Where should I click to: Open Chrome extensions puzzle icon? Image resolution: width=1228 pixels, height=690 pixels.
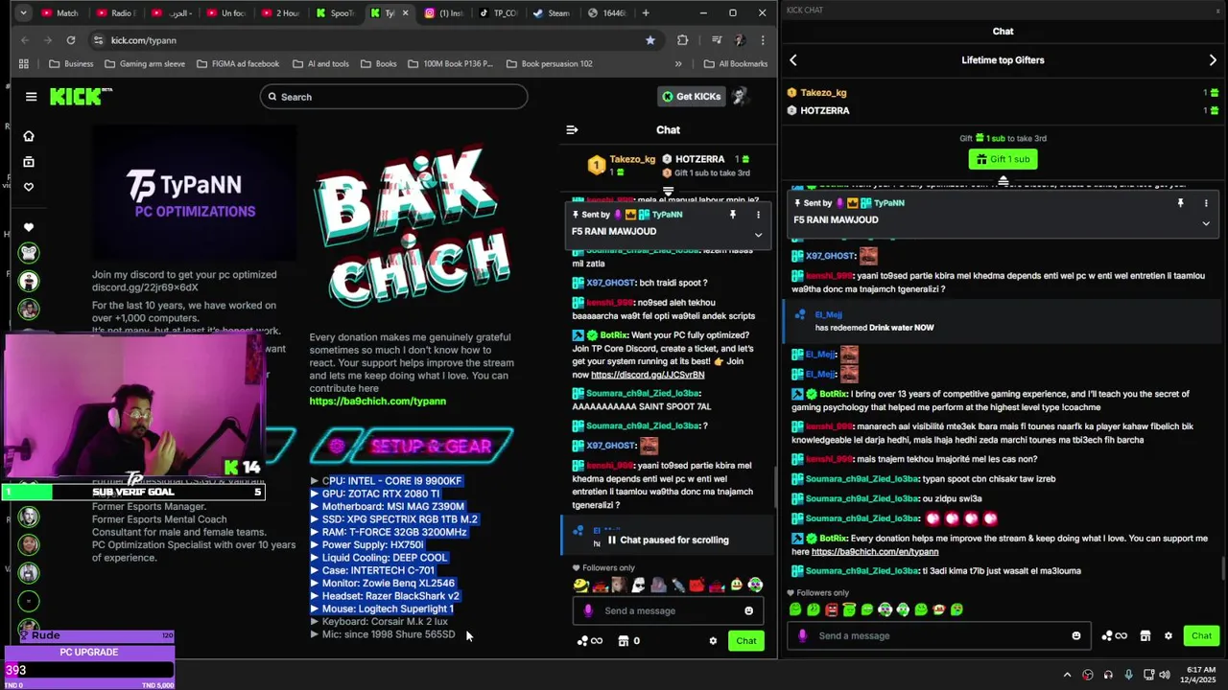coord(682,40)
